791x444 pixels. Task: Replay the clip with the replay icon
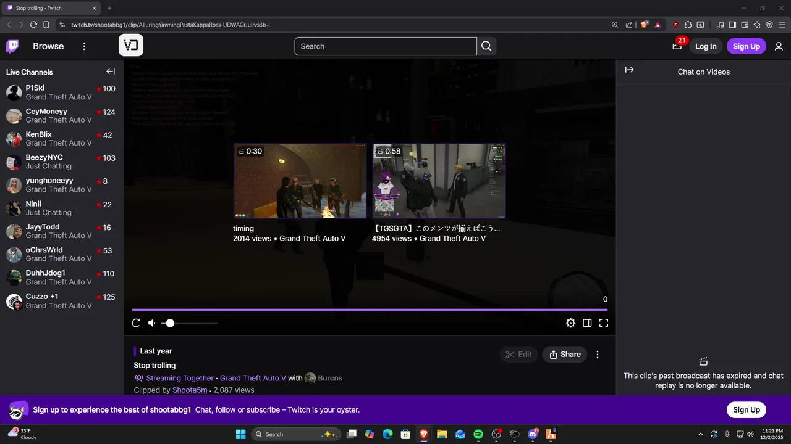click(136, 323)
